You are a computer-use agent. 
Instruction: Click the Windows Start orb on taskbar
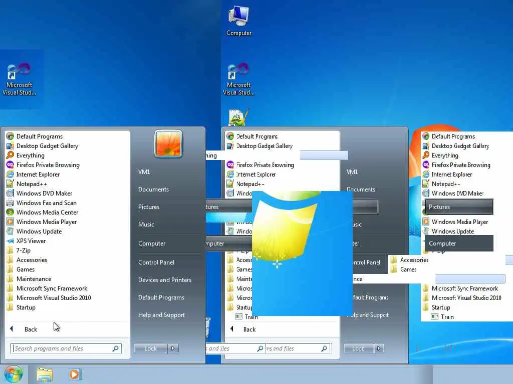click(14, 374)
